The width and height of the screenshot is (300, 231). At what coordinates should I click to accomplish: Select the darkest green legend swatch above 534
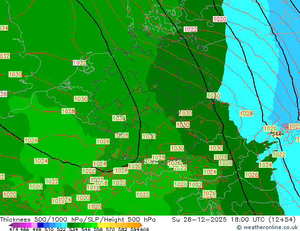coord(70,225)
